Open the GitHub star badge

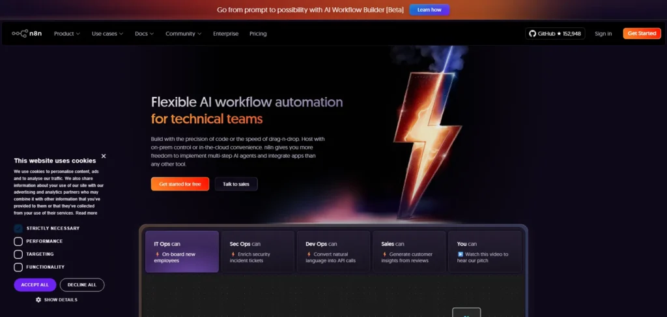coord(555,34)
